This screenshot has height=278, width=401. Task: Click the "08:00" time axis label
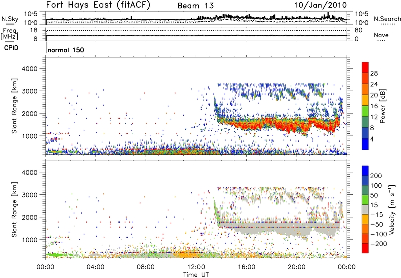(x=146, y=267)
